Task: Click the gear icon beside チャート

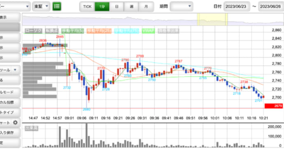Action: point(15,123)
